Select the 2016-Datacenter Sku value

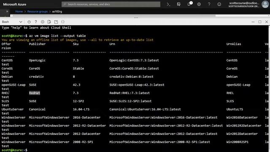[x=86, y=117]
